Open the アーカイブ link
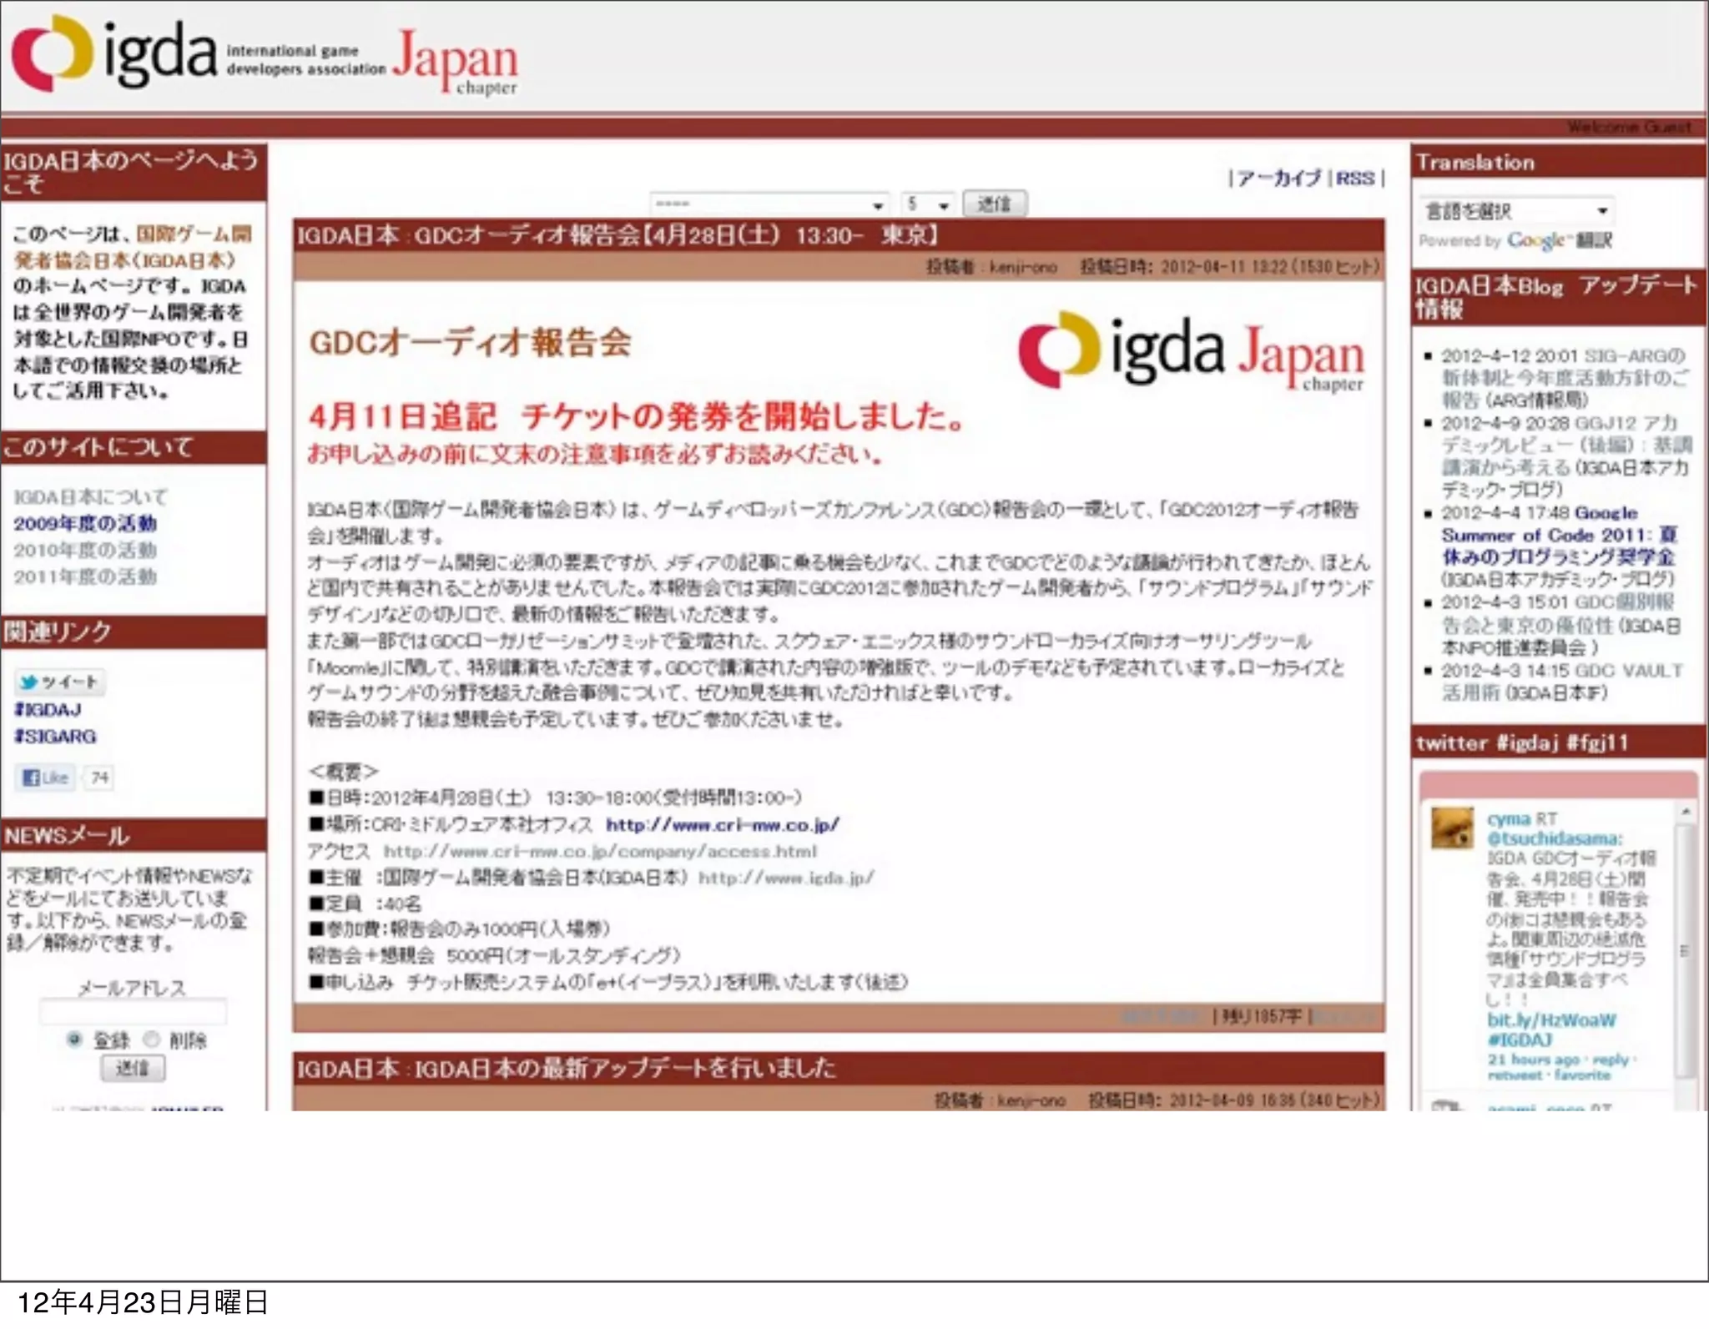1709x1329 pixels. [1278, 178]
